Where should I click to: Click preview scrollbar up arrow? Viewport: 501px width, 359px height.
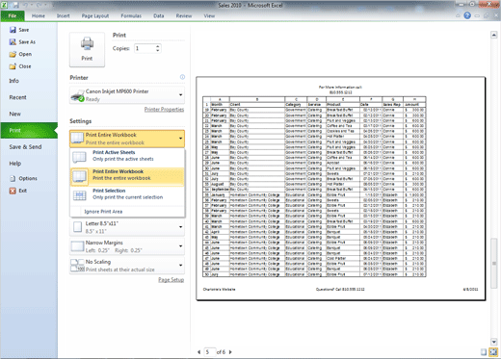pyautogui.click(x=494, y=35)
